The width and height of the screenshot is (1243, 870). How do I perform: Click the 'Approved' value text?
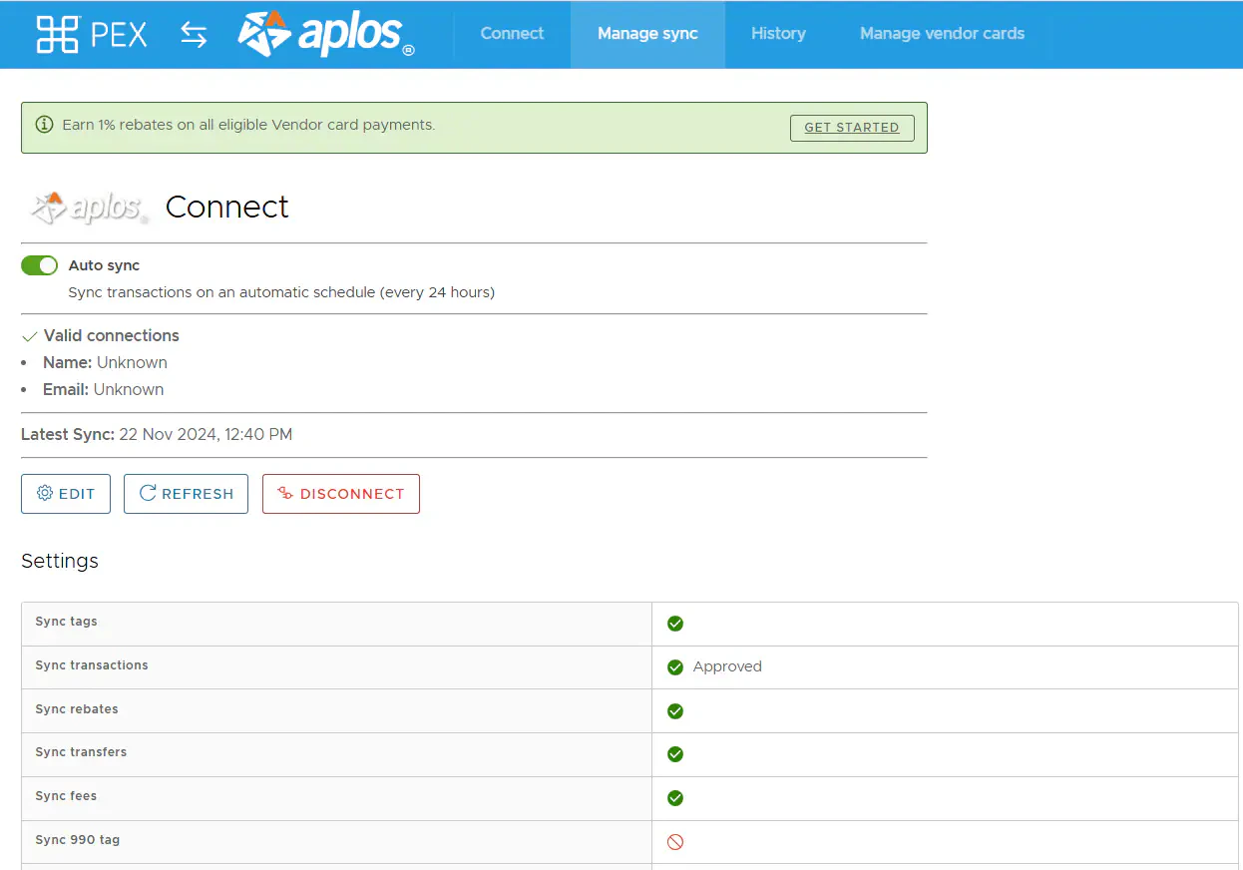[x=727, y=666]
